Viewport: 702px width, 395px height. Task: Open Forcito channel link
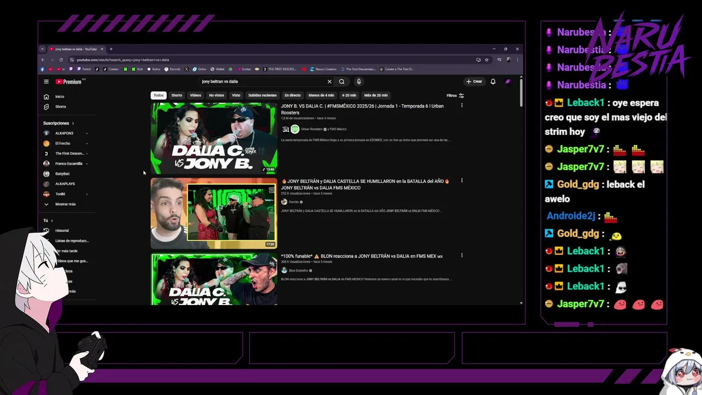[x=293, y=202]
